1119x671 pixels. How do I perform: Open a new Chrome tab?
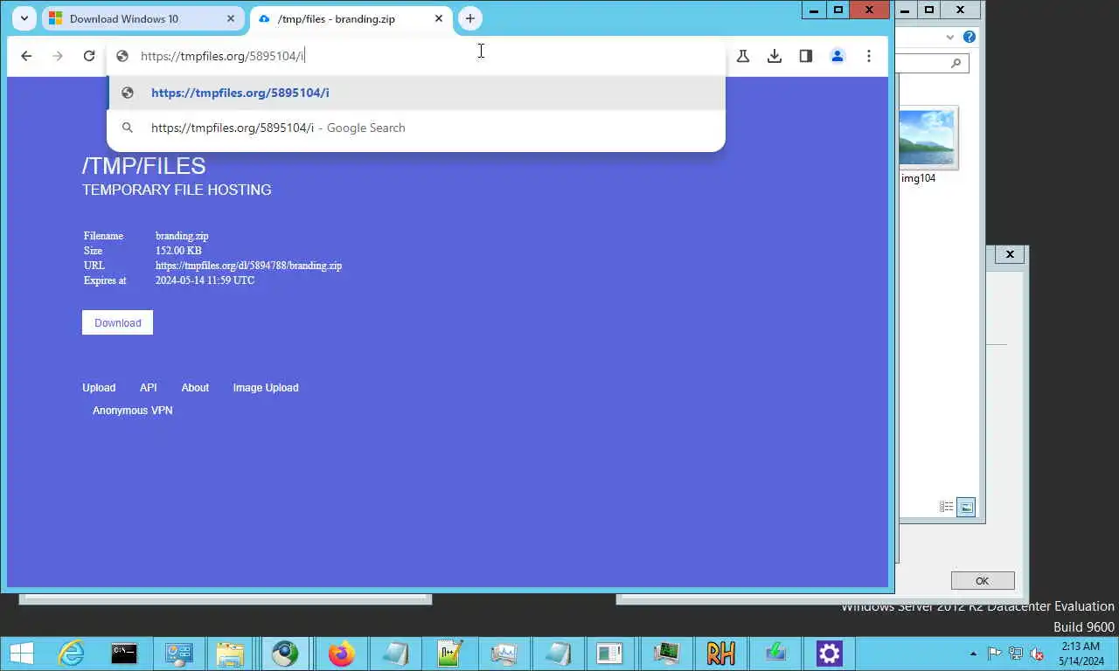(470, 18)
